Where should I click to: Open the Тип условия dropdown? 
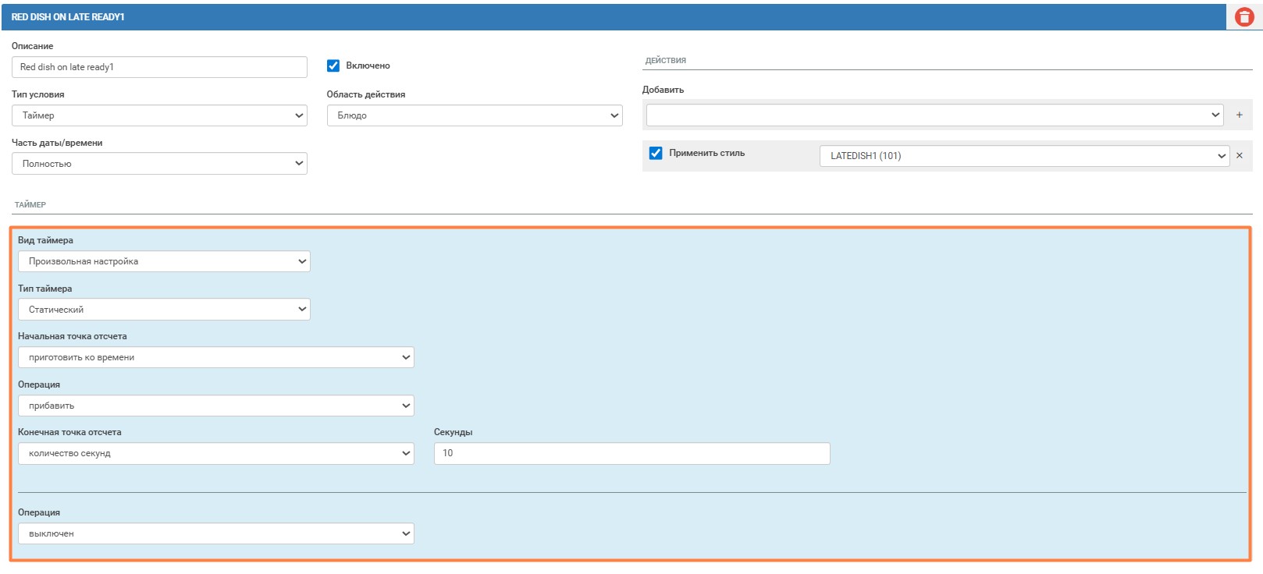click(159, 115)
